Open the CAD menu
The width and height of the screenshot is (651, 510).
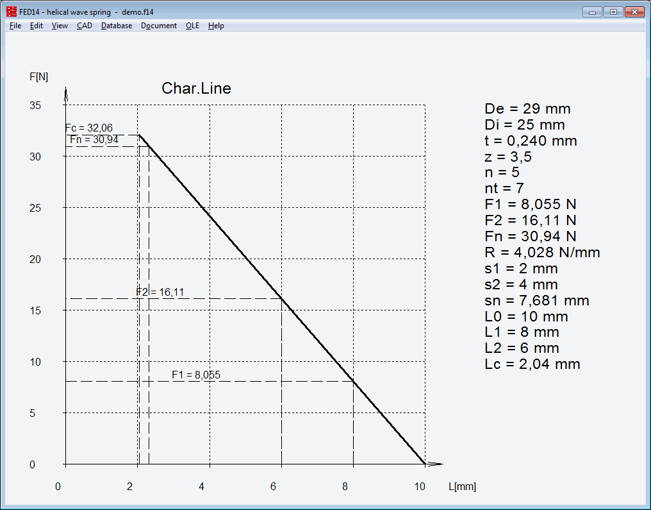(85, 26)
